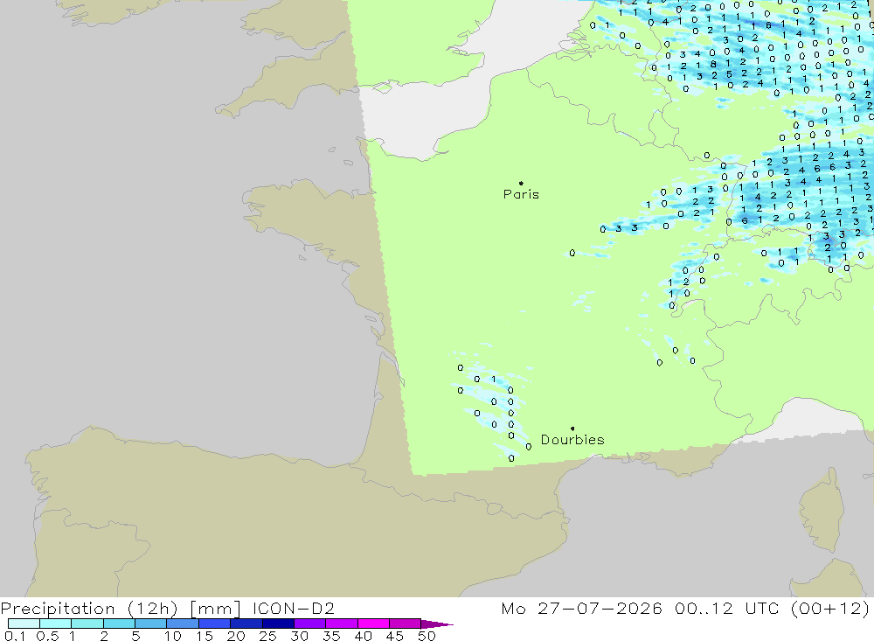
Task: Click the 'Precipitation (12h)' title text
Action: point(89,608)
